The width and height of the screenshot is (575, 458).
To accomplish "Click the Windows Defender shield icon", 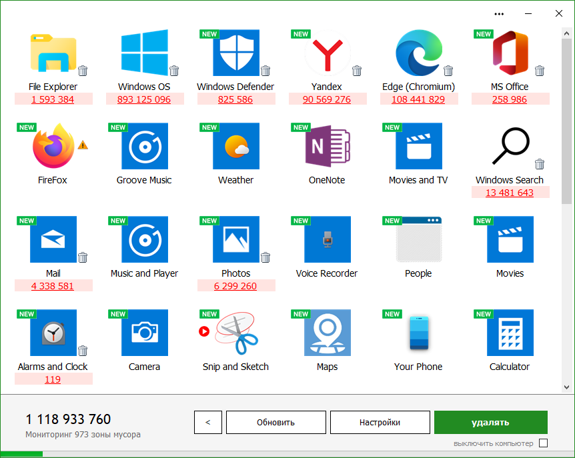I will pyautogui.click(x=235, y=53).
